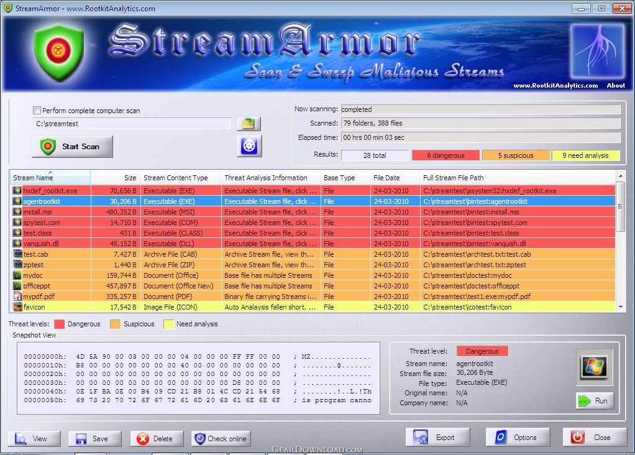Click the red power icon on Close
Viewport: 635px width, 455px height.
coord(577,438)
